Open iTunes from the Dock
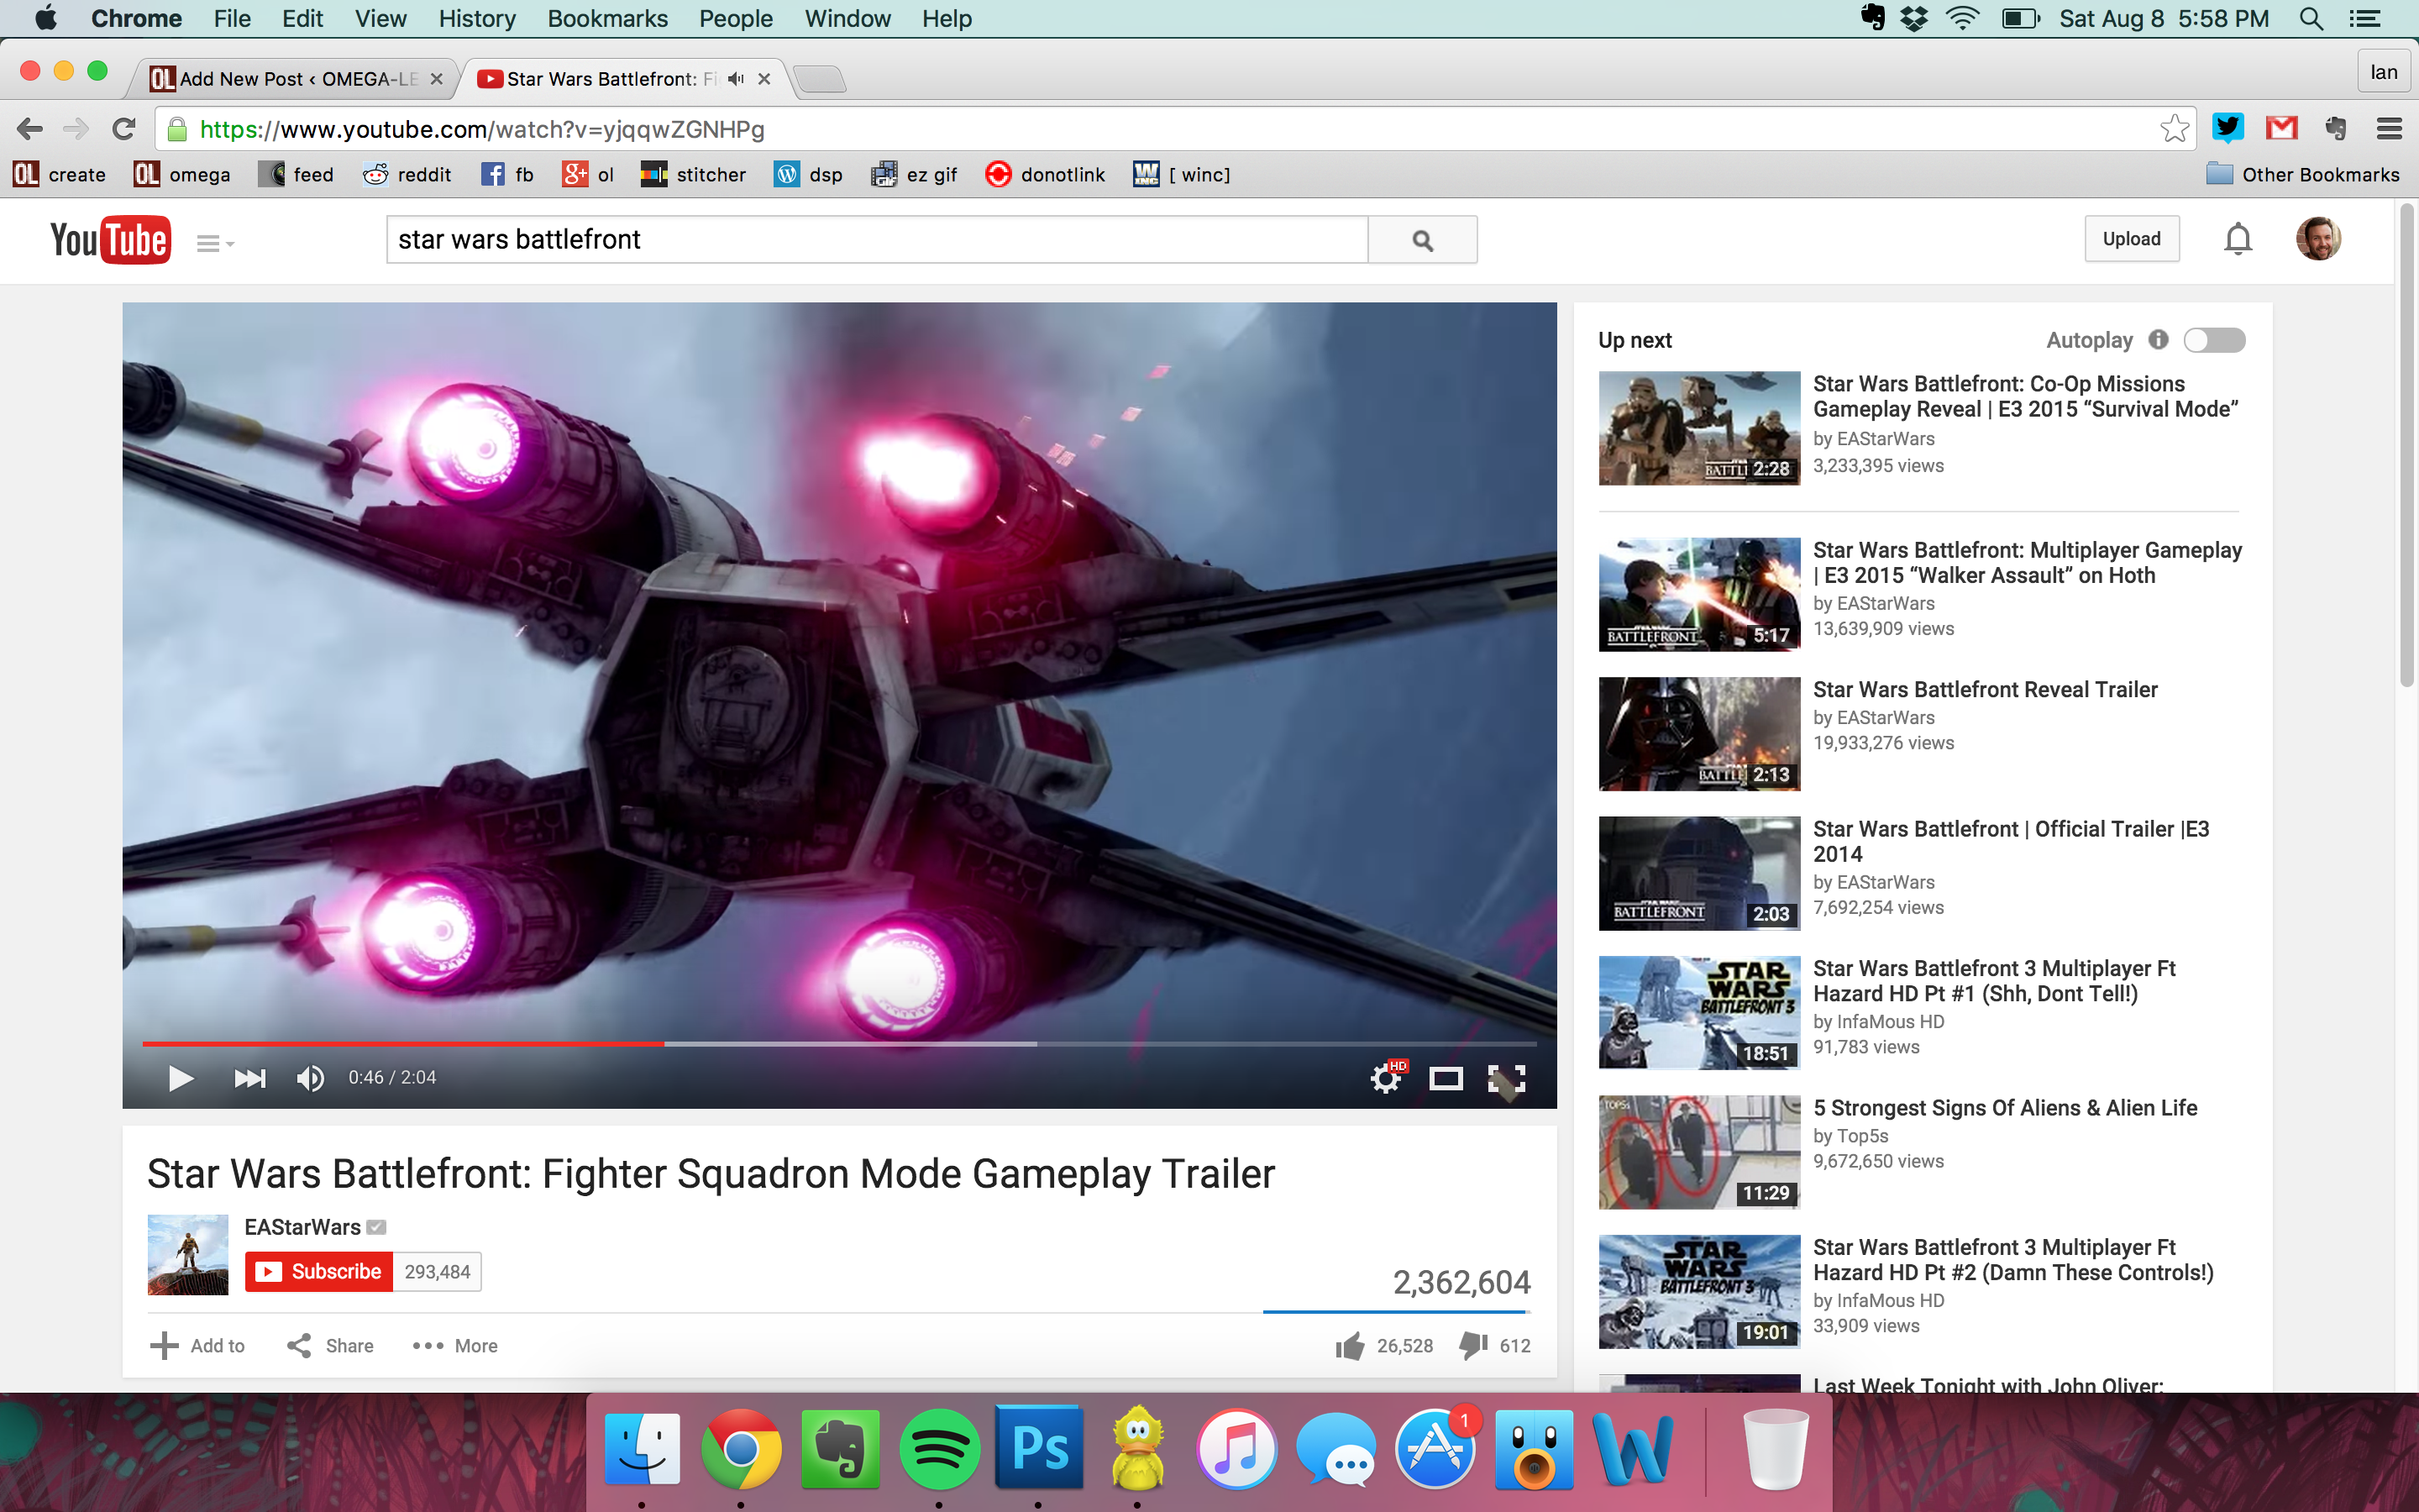This screenshot has width=2419, height=1512. tap(1236, 1449)
